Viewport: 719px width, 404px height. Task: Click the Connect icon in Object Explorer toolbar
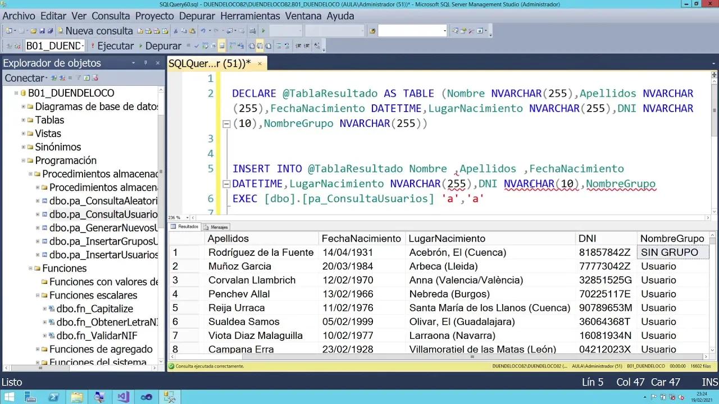point(54,78)
